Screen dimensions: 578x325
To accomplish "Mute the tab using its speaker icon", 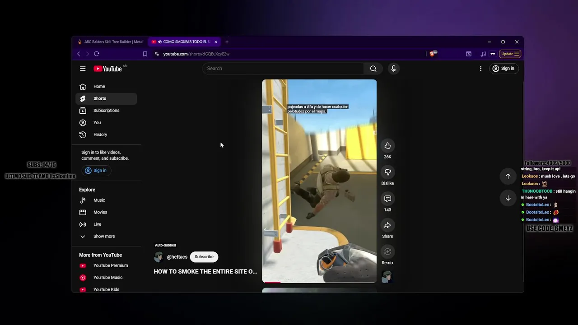I will (x=160, y=42).
